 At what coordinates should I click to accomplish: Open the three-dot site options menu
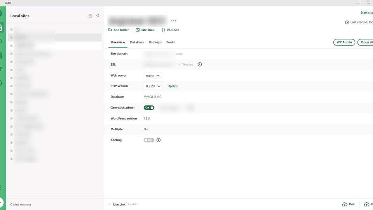(174, 21)
